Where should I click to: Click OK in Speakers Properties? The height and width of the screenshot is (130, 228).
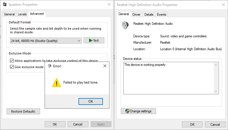point(55,124)
